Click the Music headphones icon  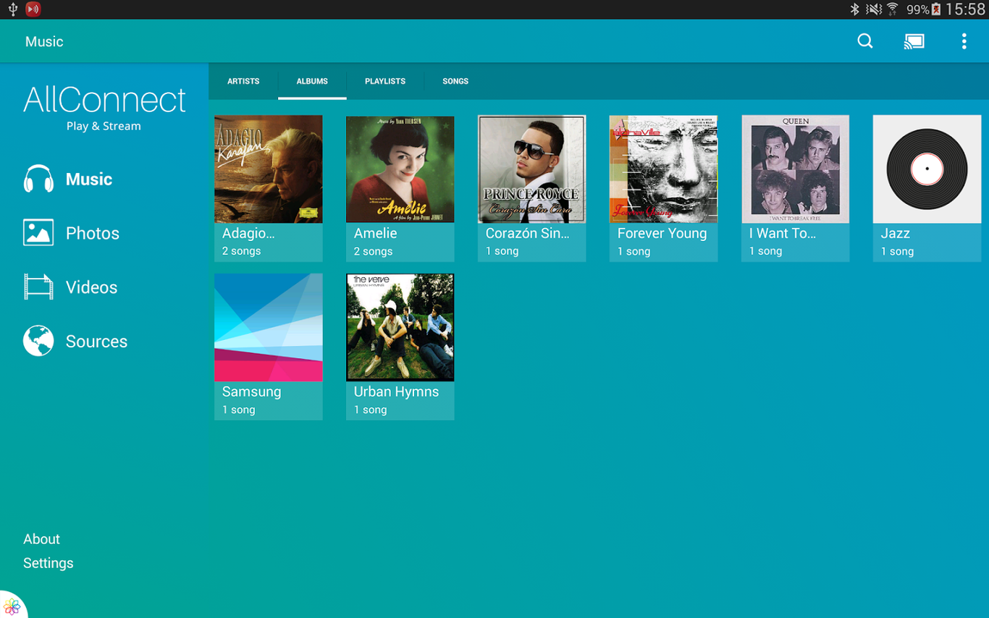coord(38,179)
